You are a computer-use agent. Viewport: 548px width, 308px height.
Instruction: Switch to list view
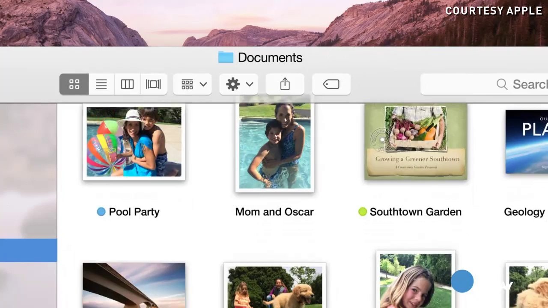pyautogui.click(x=101, y=84)
